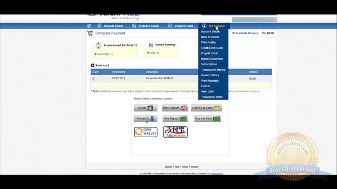Viewport: 337px width, 189px height.
Task: Select Invoice History menu entry
Action: 210,75
